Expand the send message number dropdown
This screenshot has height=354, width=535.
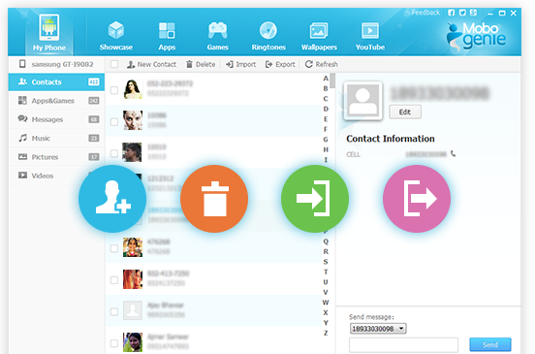coord(401,329)
